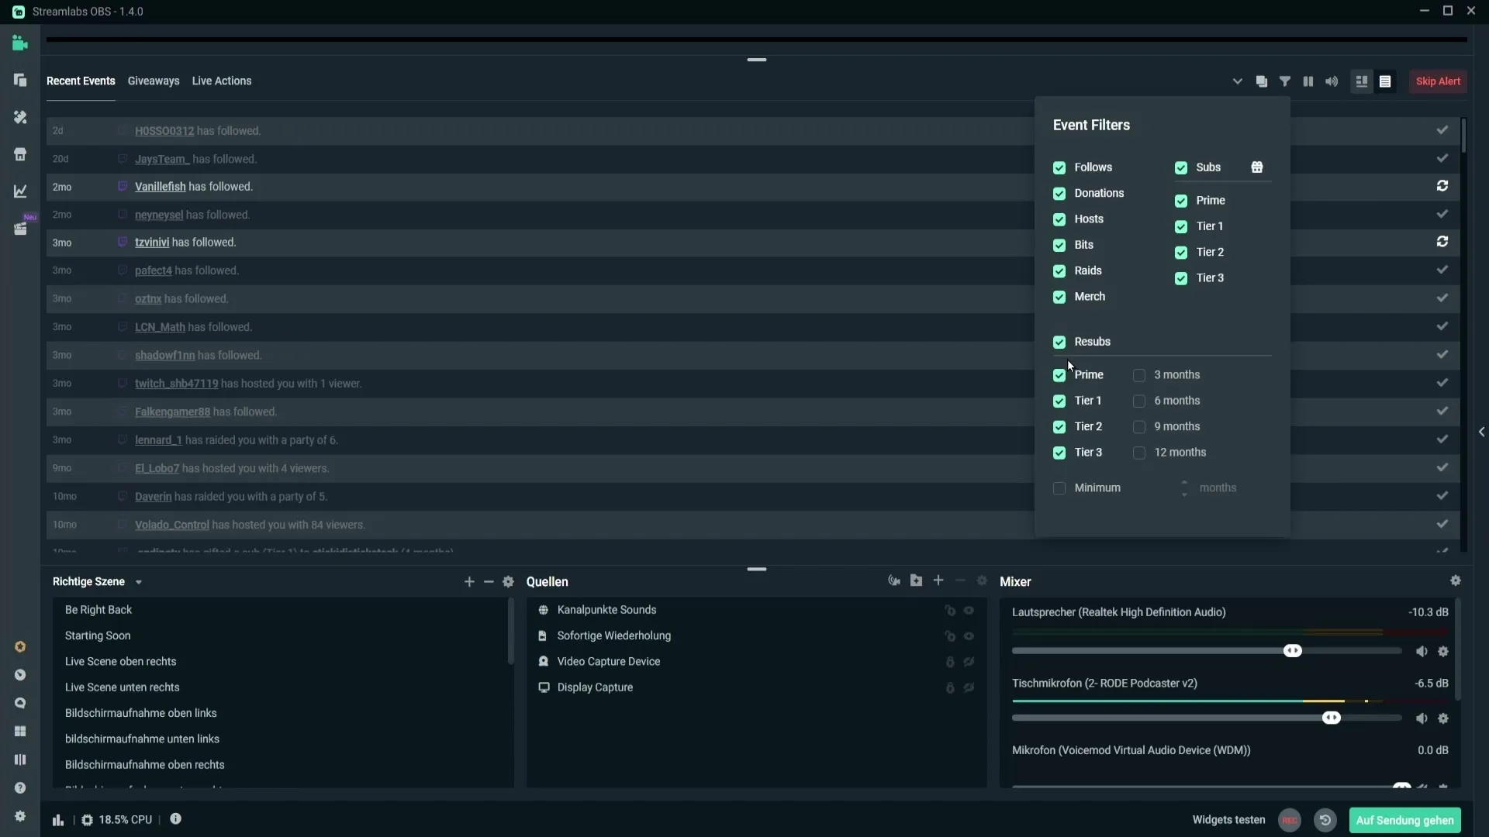Click the mute/speaker icon in events toolbar
The image size is (1489, 837).
[x=1332, y=81]
